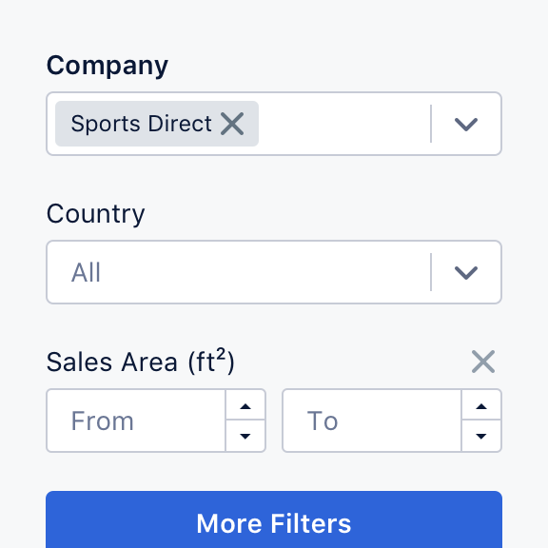Click the Sales Area (ft²) label
The image size is (548, 548).
[x=141, y=361]
